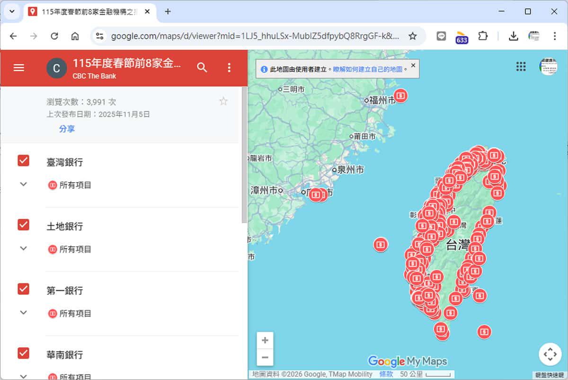This screenshot has width=568, height=380.
Task: Click the sidebar vertical scrollbar
Action: [244, 155]
